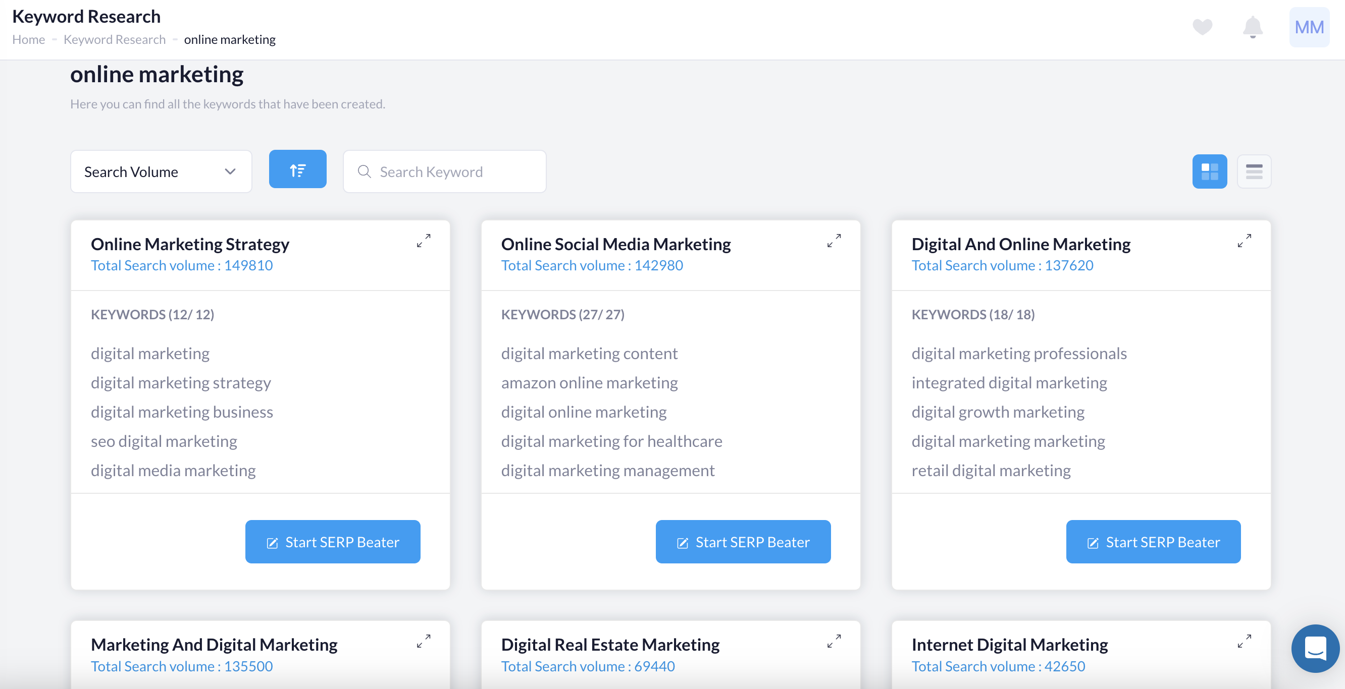Switch to list view
This screenshot has height=689, width=1345.
pos(1254,171)
